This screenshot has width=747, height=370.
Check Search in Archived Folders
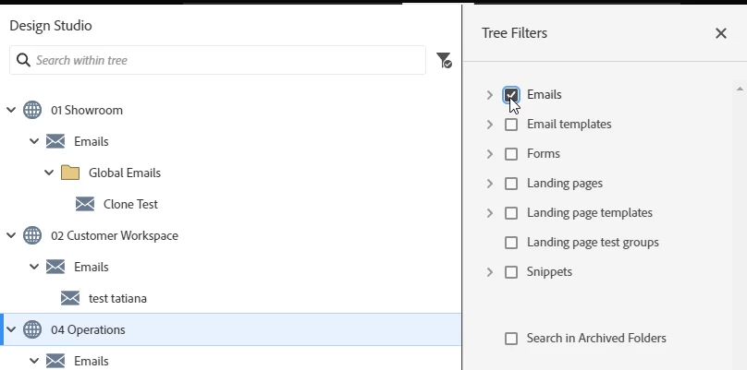click(511, 338)
